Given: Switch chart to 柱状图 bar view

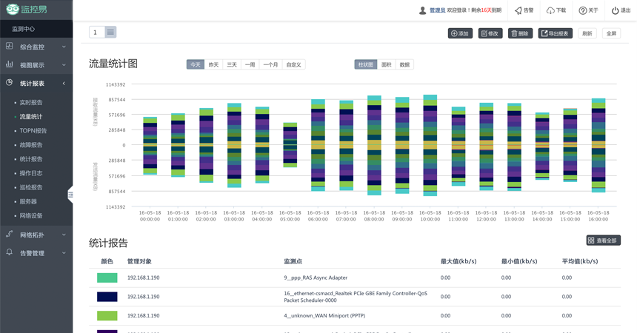Looking at the screenshot, I should (365, 65).
